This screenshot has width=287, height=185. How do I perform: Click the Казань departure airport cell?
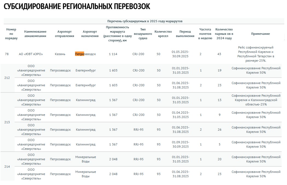coord(60,54)
